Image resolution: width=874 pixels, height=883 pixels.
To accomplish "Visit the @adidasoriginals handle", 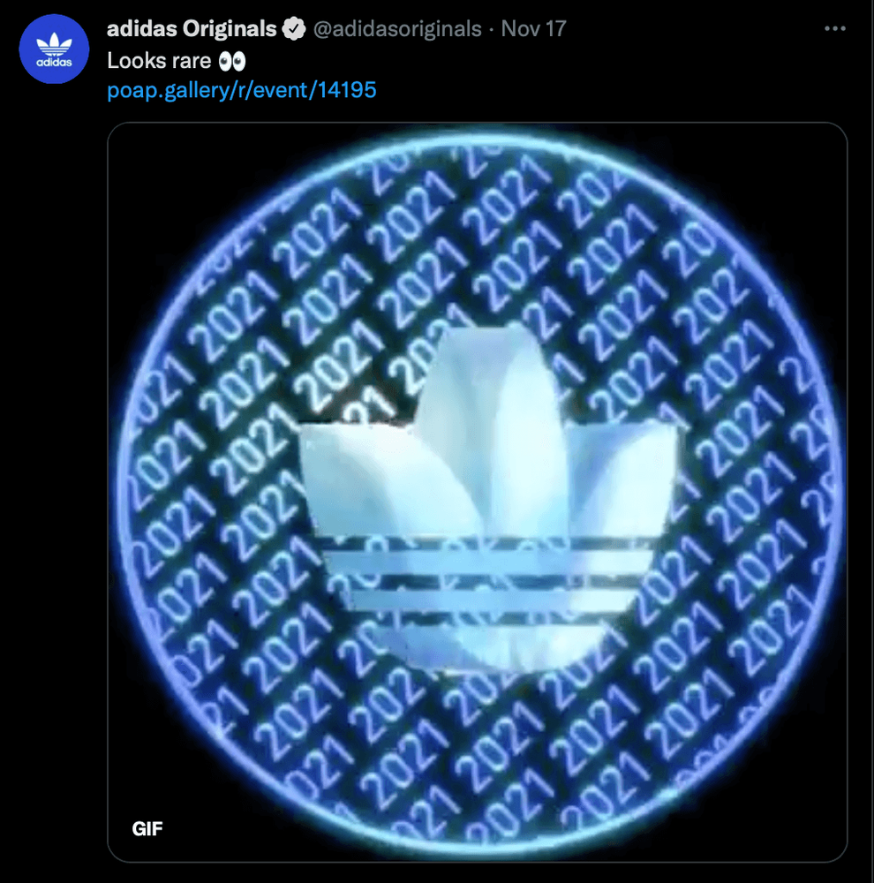I will click(x=397, y=29).
